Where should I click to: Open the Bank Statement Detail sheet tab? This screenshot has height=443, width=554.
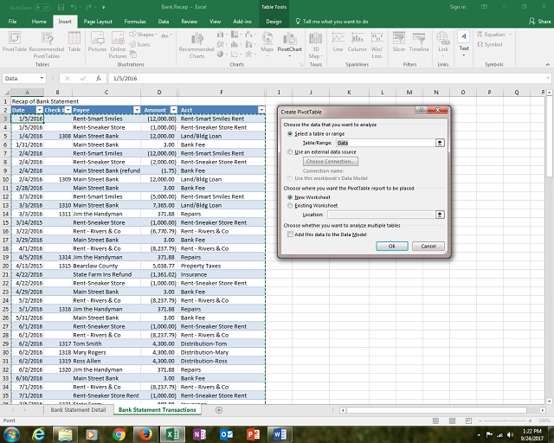click(x=78, y=409)
